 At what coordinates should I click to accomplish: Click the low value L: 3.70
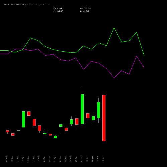click(x=85, y=11)
